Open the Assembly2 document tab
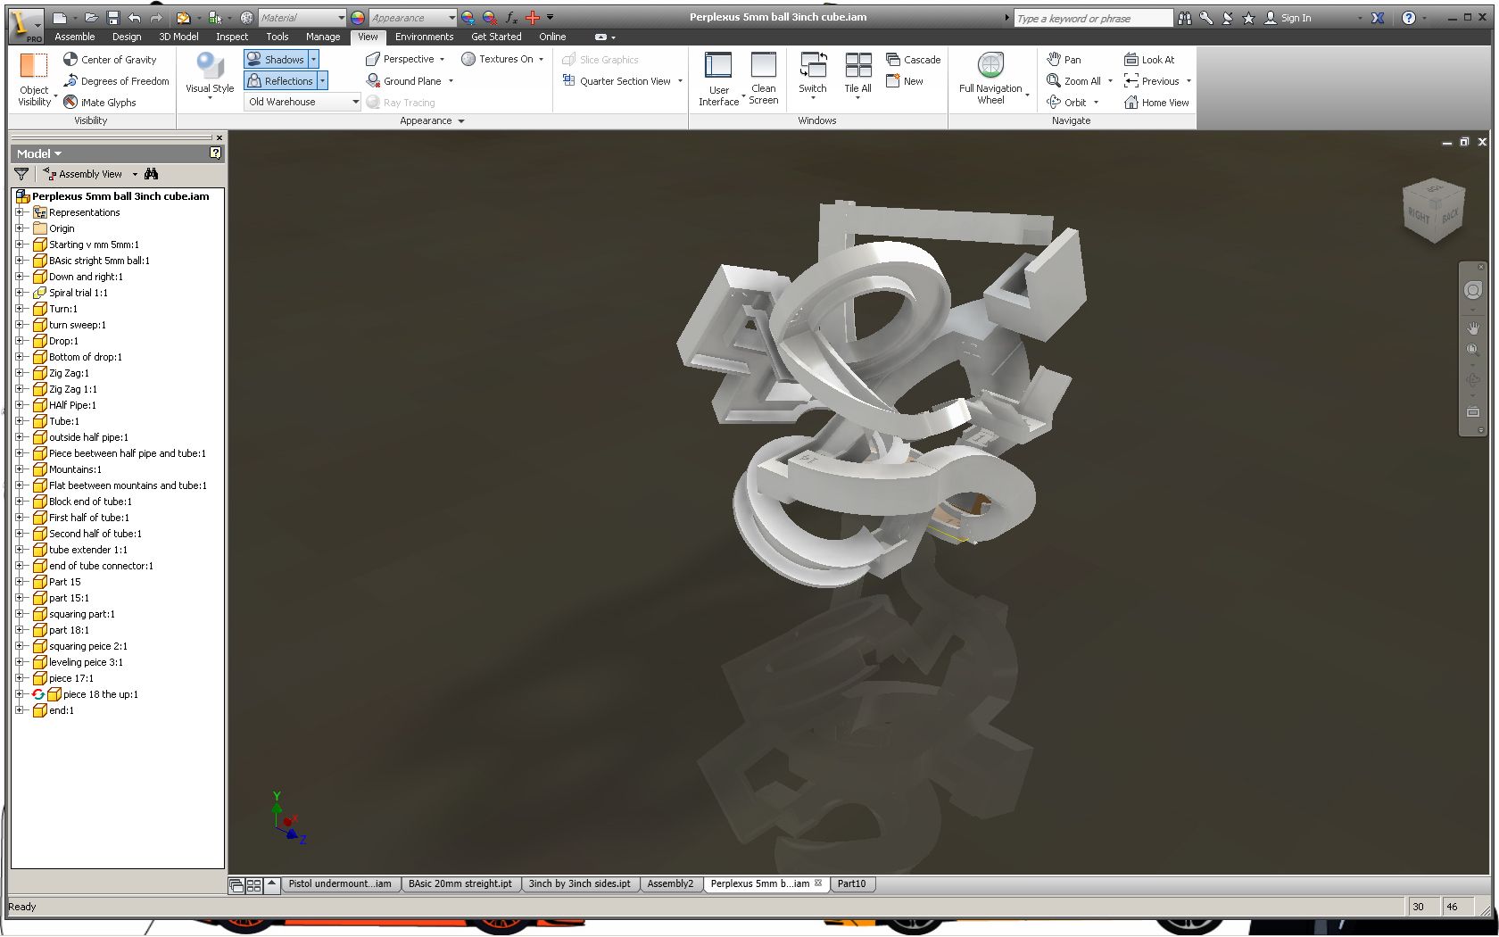Viewport: 1499px width, 937px height. point(671,883)
